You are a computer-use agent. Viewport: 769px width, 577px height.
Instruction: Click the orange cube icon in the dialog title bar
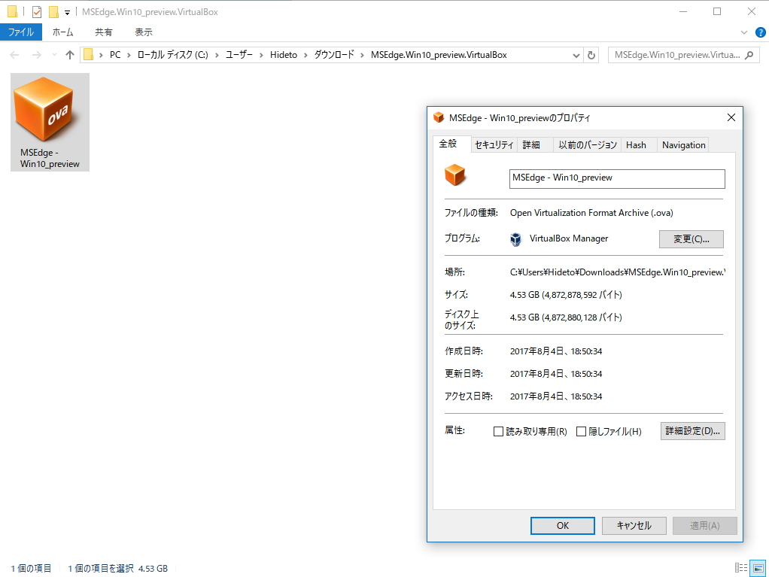click(x=439, y=117)
